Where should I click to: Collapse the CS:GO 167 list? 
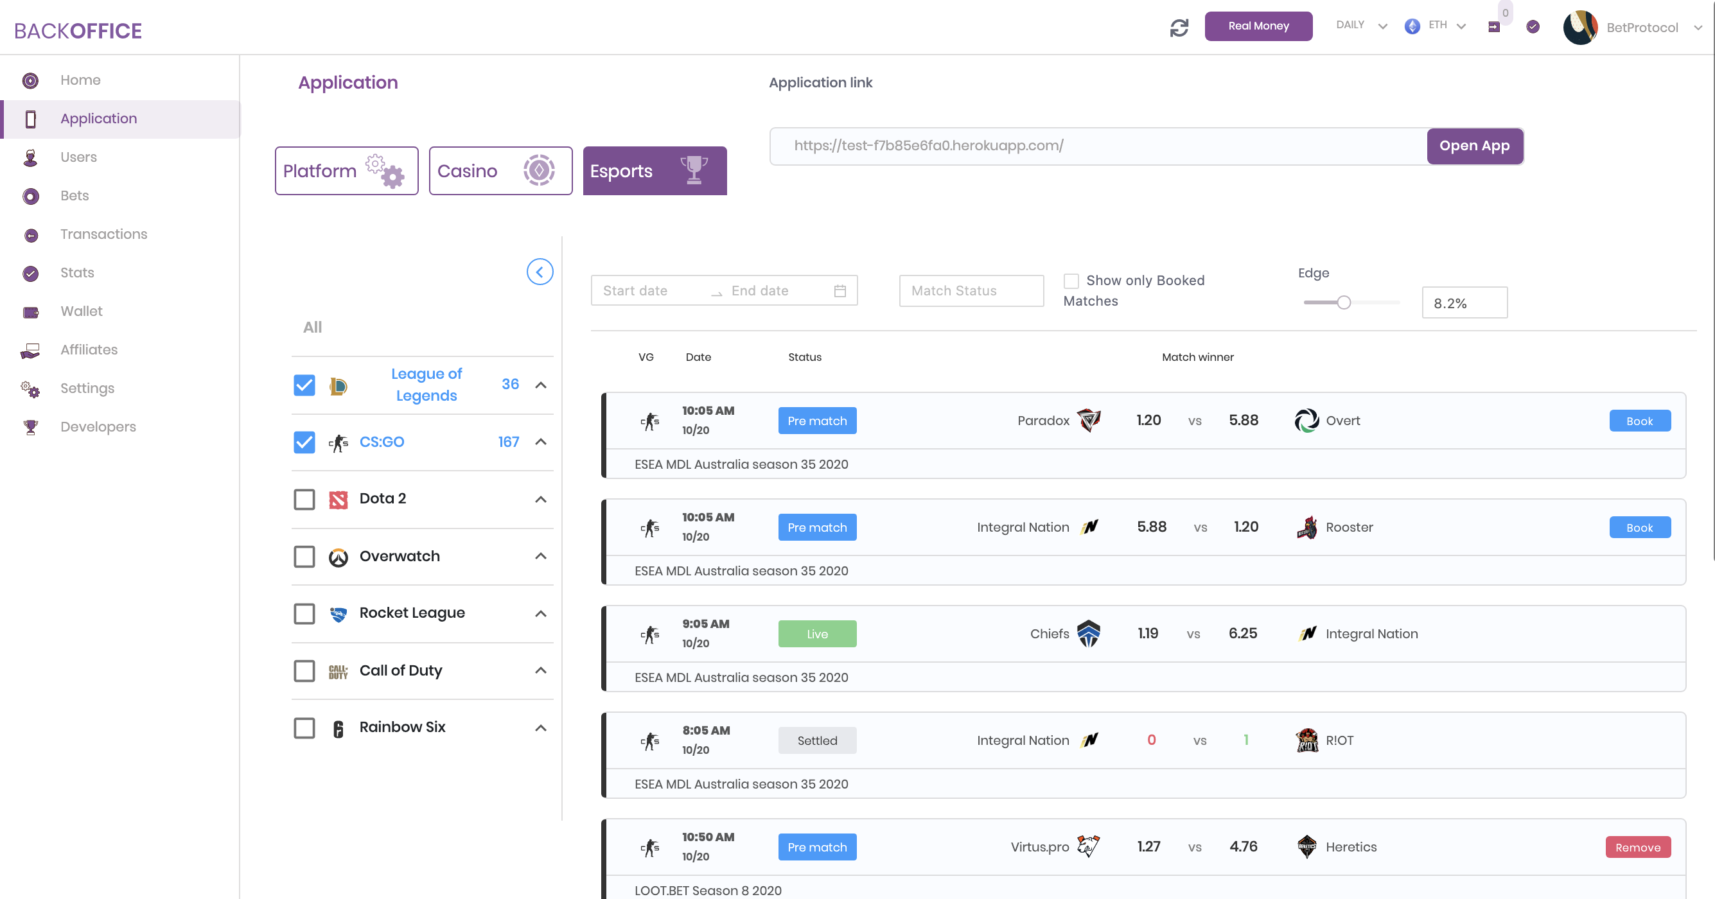541,441
